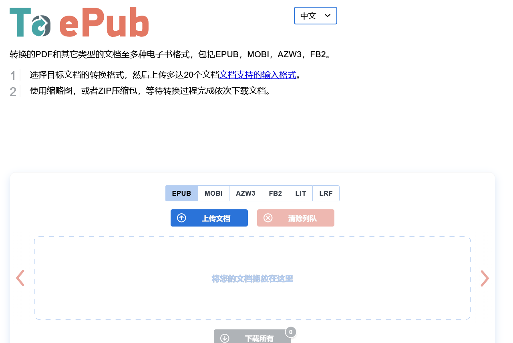Click the 0 count badge
The width and height of the screenshot is (513, 343).
291,332
